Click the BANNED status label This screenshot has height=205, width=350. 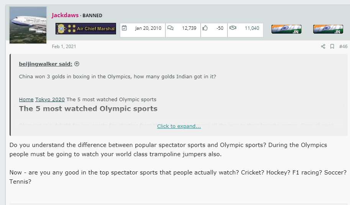pos(92,16)
